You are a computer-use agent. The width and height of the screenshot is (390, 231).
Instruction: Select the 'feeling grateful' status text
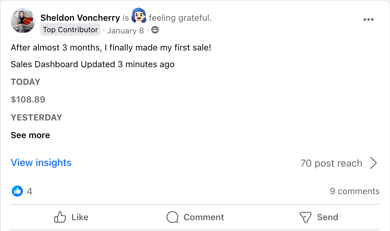[180, 18]
